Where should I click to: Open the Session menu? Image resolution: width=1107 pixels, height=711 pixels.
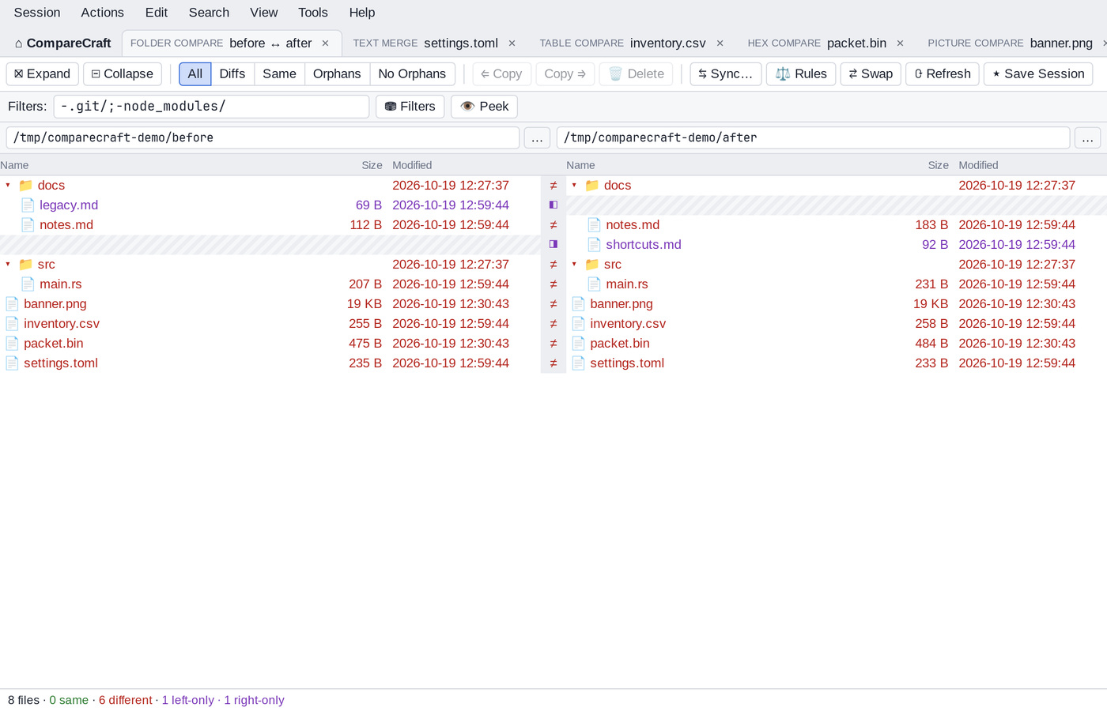37,13
